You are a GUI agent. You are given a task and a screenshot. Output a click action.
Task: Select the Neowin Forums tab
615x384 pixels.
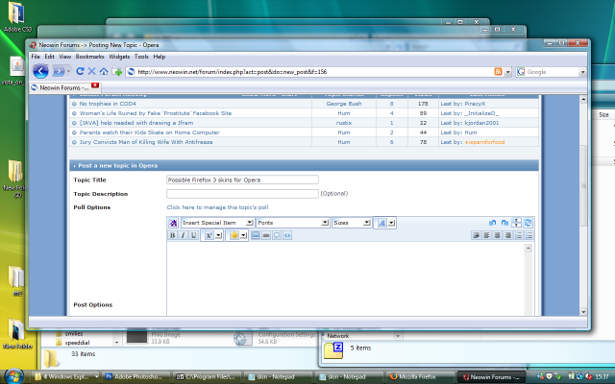(64, 87)
